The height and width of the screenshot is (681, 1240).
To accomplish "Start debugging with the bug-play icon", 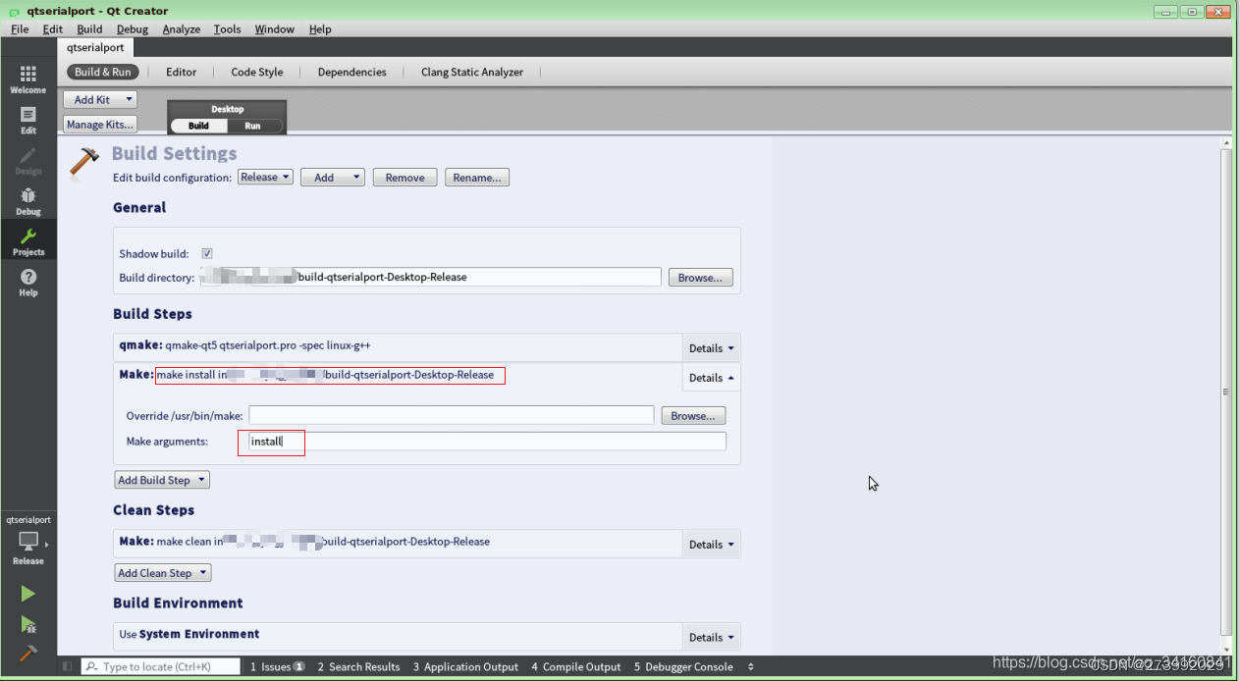I will (x=27, y=624).
